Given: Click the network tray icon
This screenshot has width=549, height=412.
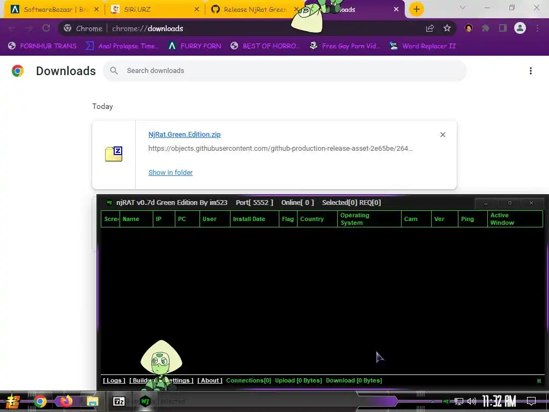Looking at the screenshot, I should pos(459,401).
